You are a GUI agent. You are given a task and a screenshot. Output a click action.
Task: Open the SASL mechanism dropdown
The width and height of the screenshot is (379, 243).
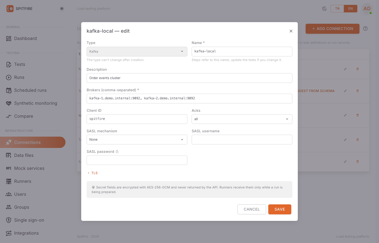tap(137, 140)
